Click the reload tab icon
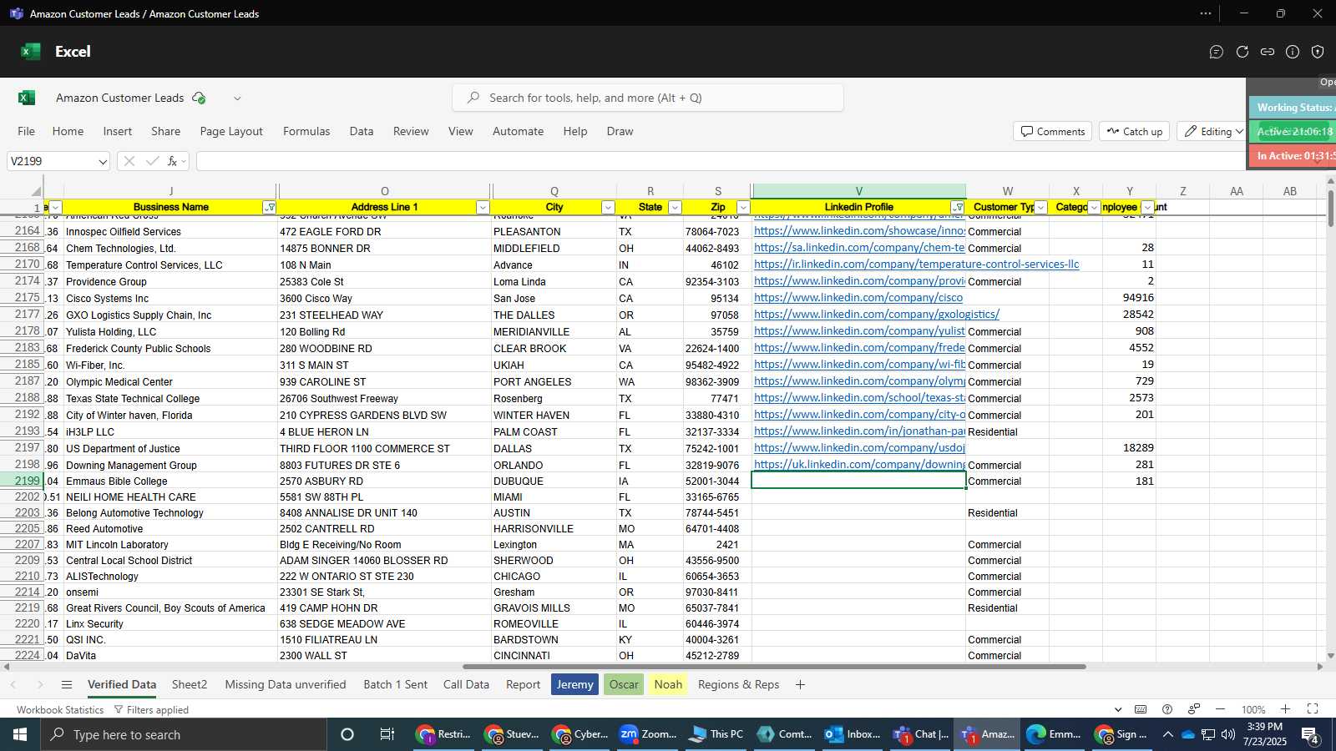 click(x=1242, y=52)
